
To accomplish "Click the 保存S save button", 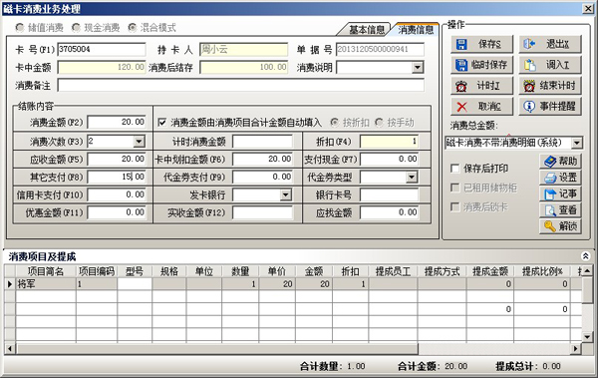I will pyautogui.click(x=481, y=44).
